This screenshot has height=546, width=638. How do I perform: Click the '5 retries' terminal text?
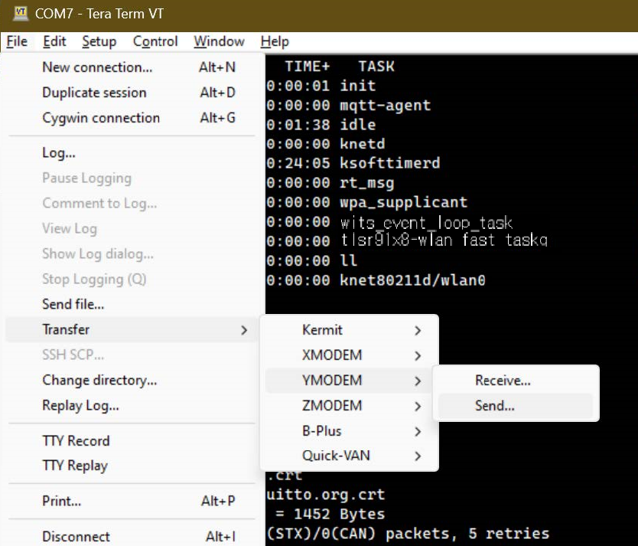509,534
